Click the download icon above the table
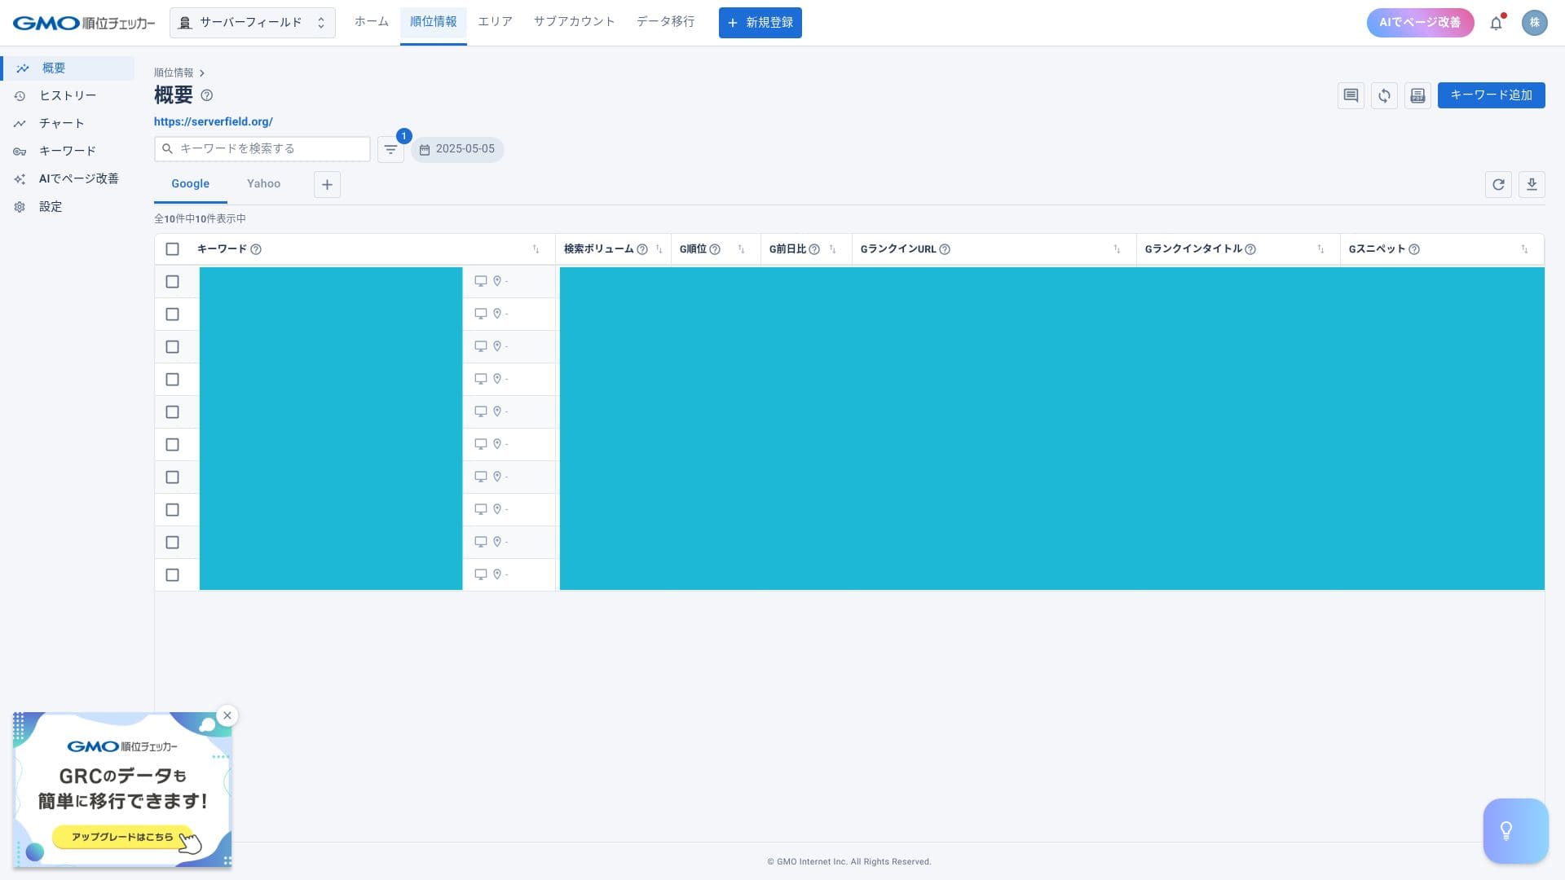 pos(1532,184)
